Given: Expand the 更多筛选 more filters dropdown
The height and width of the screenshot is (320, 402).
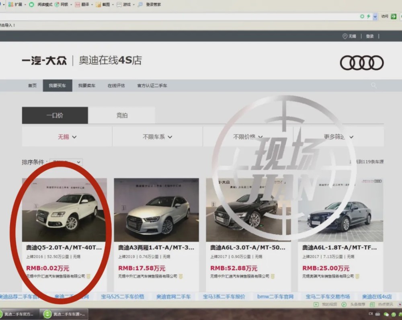Looking at the screenshot, I should [338, 137].
